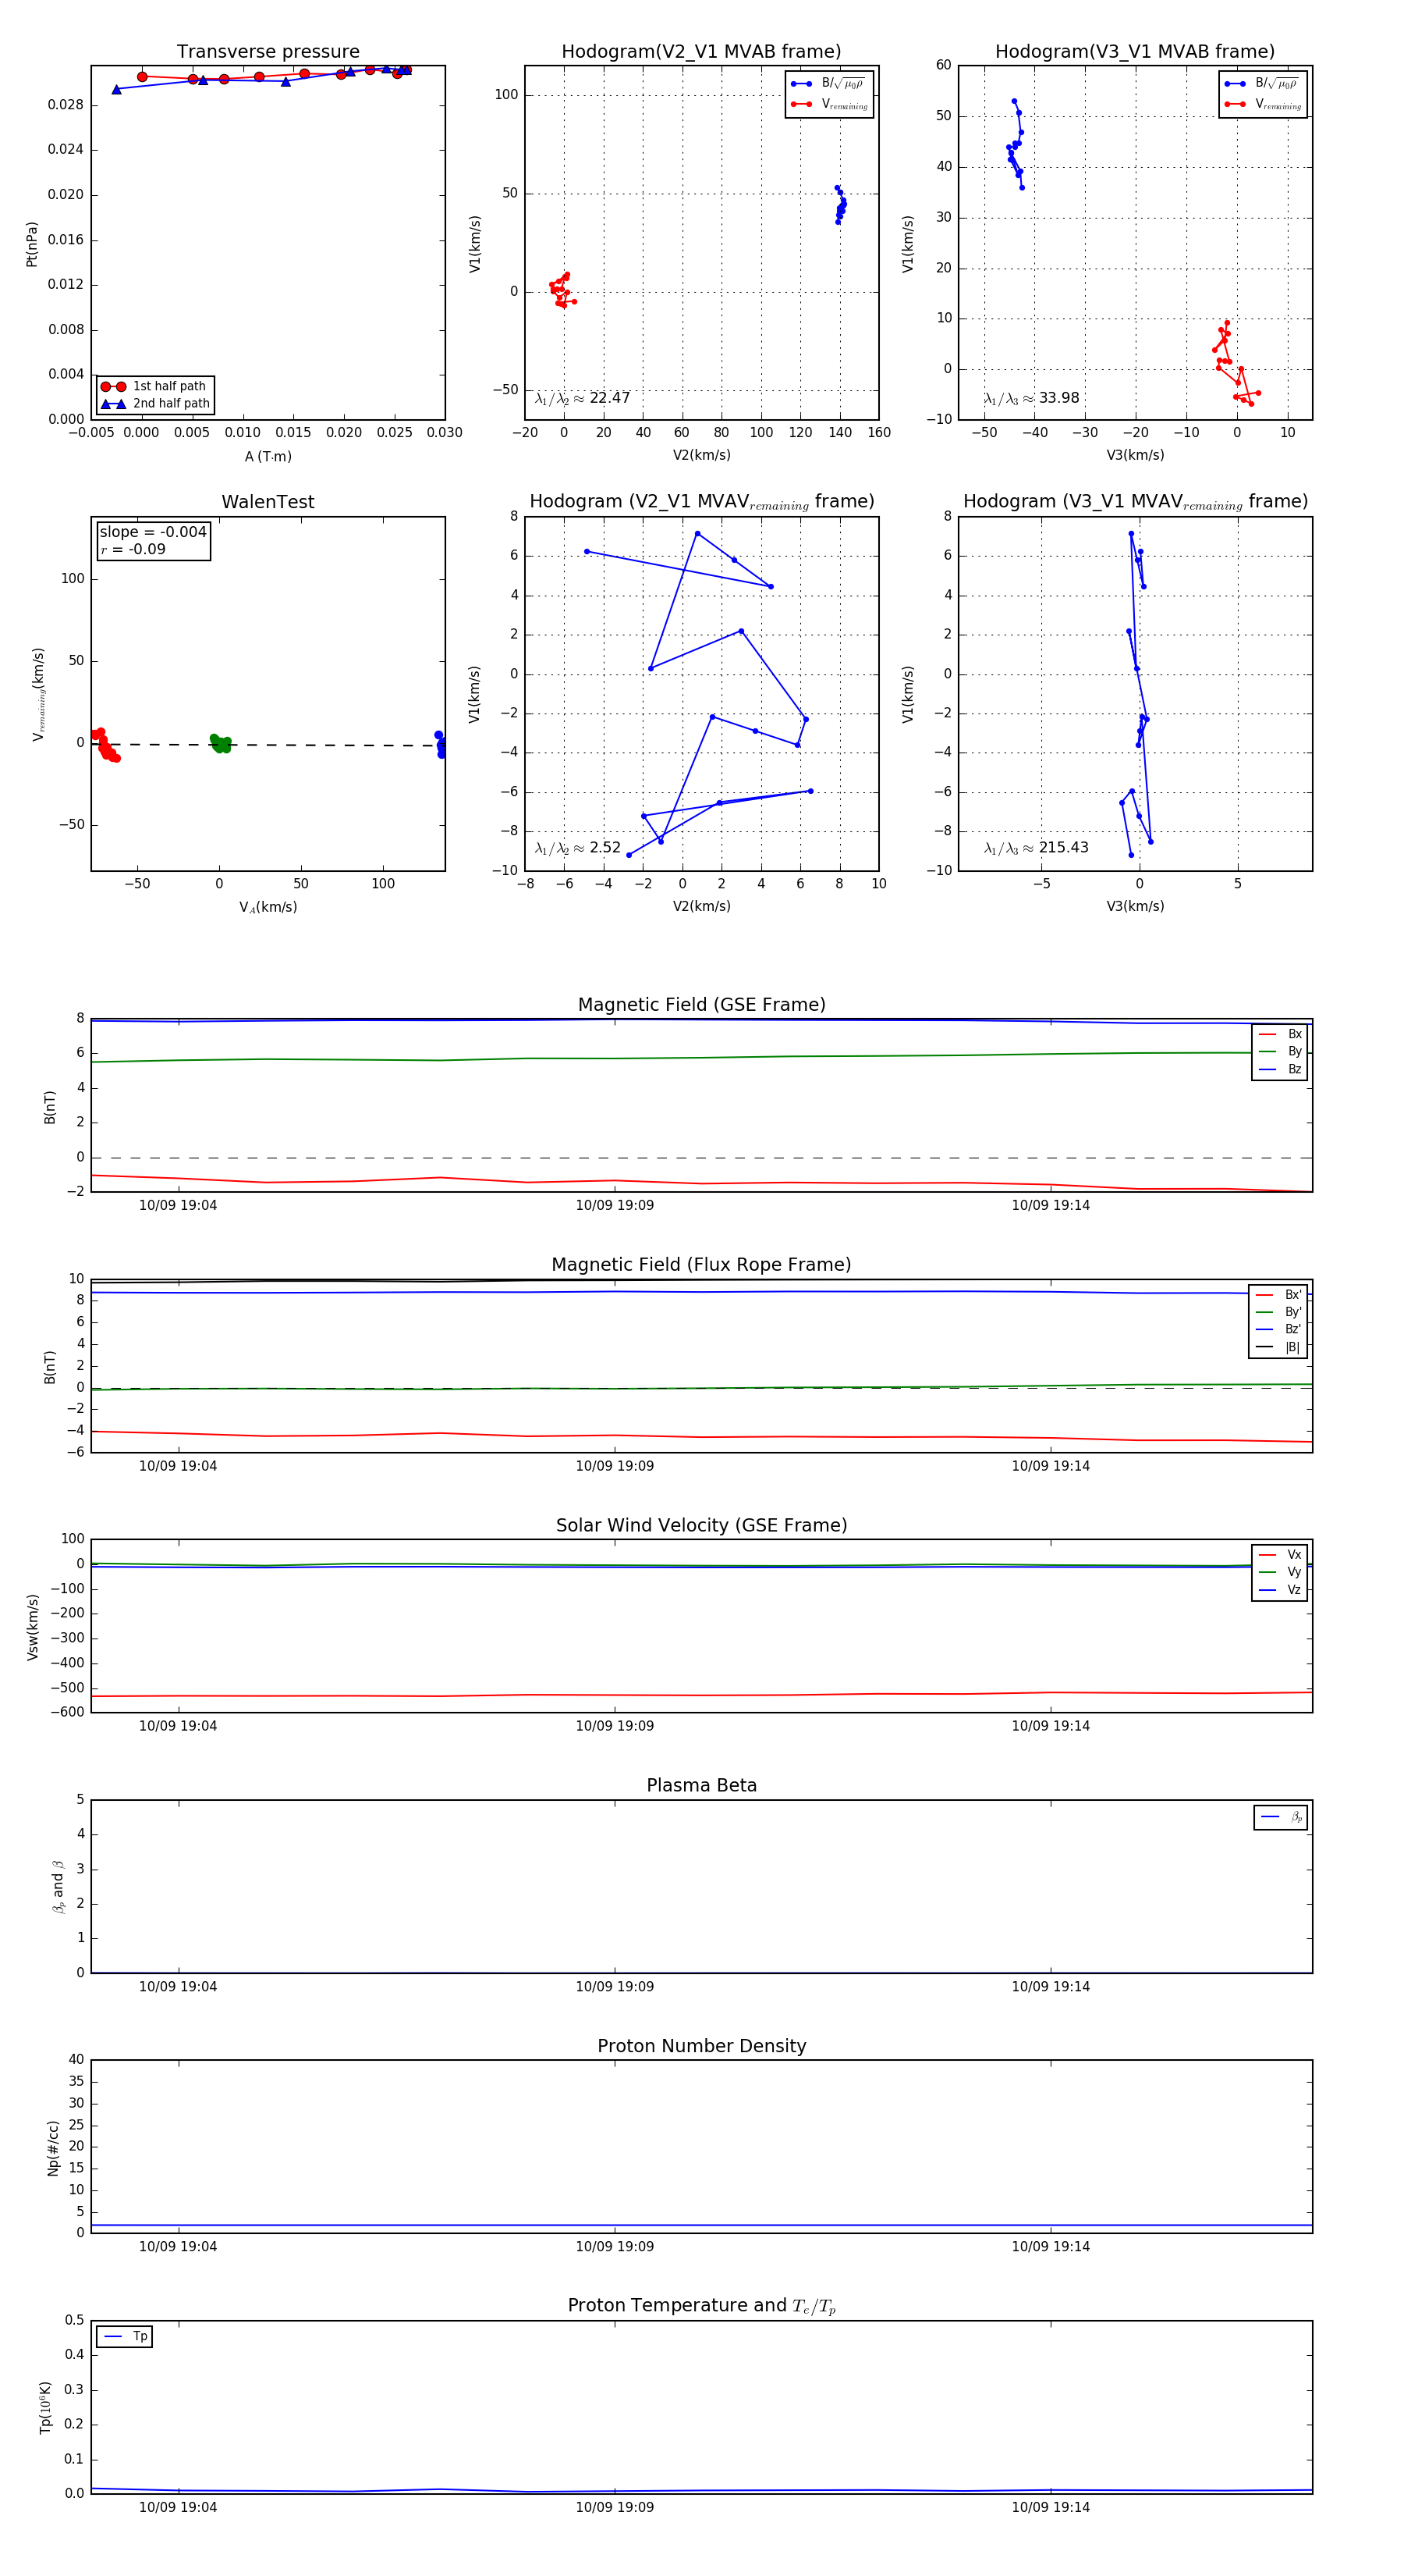The image size is (1404, 2576).
Task: Click "10/09 19:14" tick under Solar Wind Velocity plot
Action: click(x=1050, y=1726)
